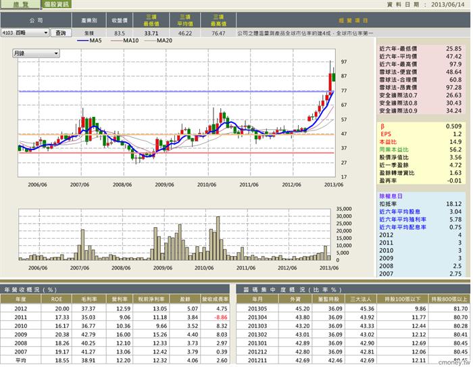
Task: Click the 扣抵率 row
Action: pyautogui.click(x=420, y=204)
